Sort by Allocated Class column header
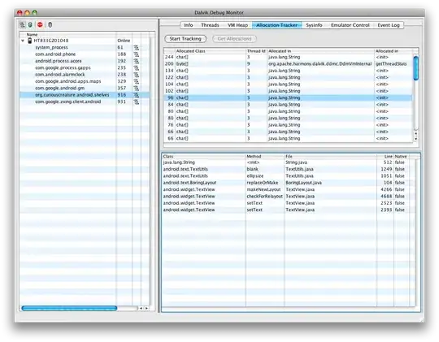The width and height of the screenshot is (439, 342). (210, 51)
